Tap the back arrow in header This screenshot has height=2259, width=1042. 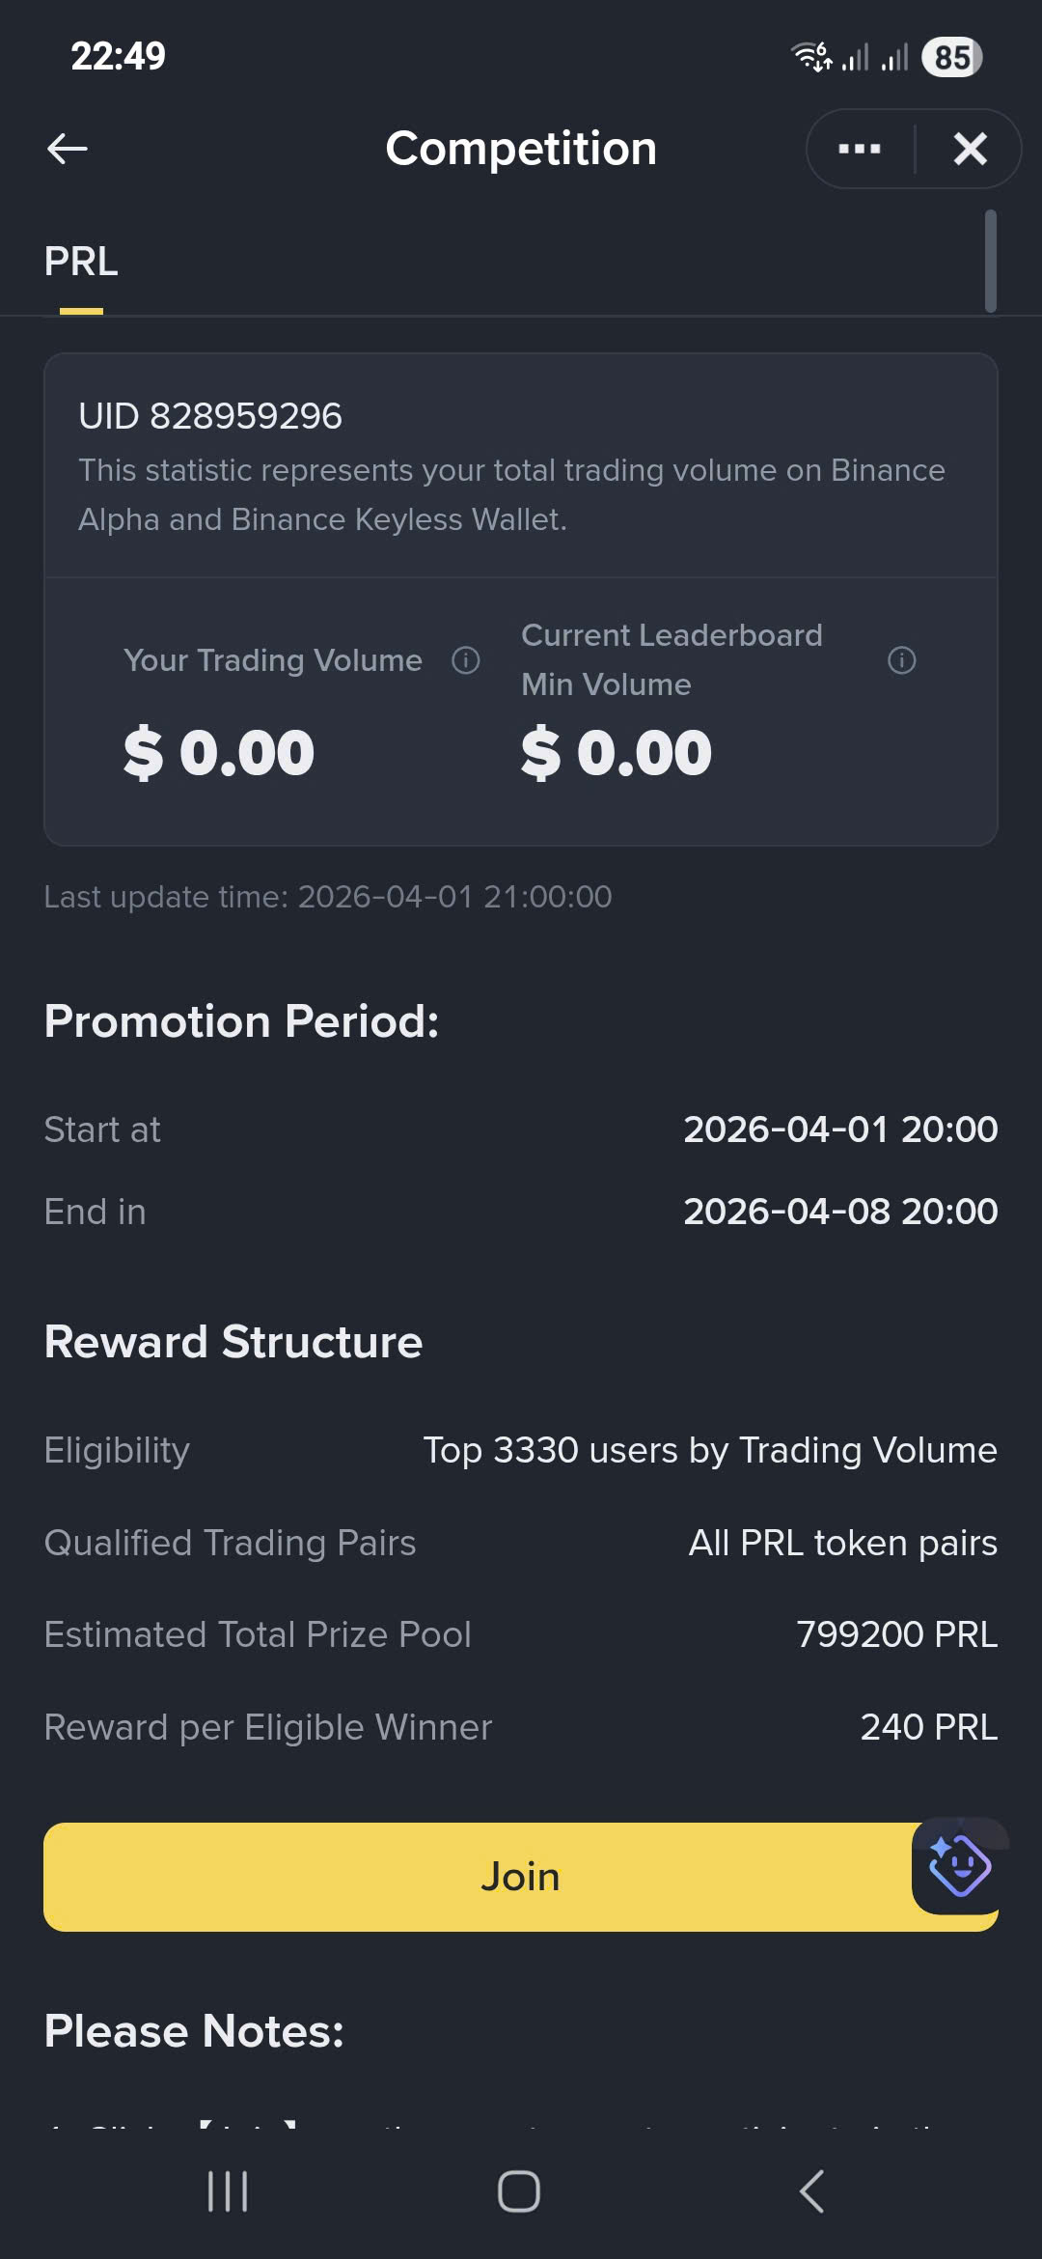tap(68, 149)
